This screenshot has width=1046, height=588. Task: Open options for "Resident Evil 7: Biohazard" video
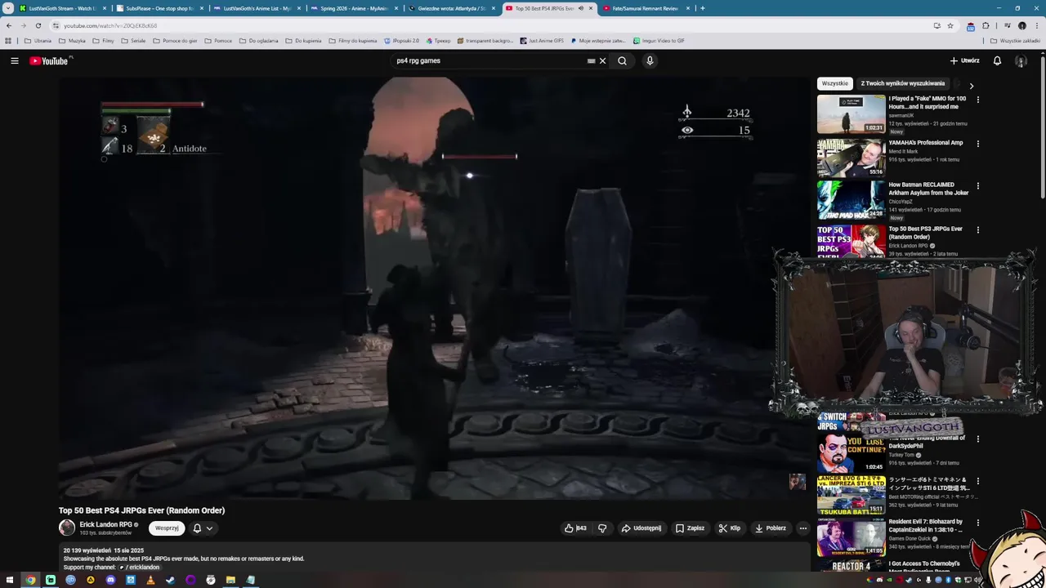[x=977, y=523]
